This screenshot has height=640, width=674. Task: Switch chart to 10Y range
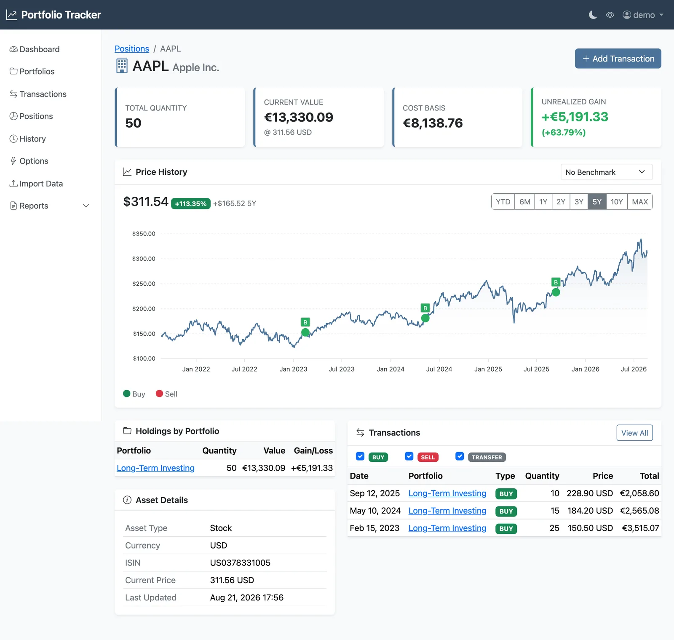(617, 202)
